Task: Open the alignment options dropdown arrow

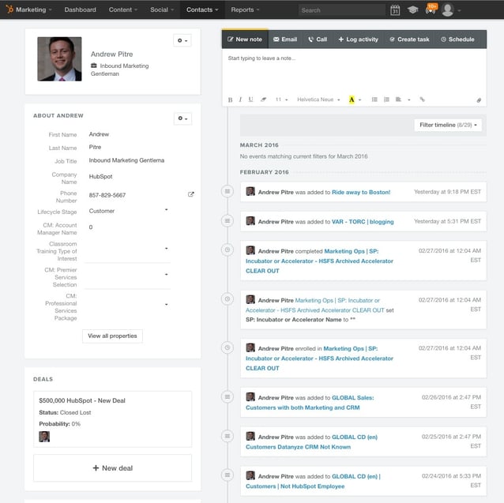Action: point(409,100)
